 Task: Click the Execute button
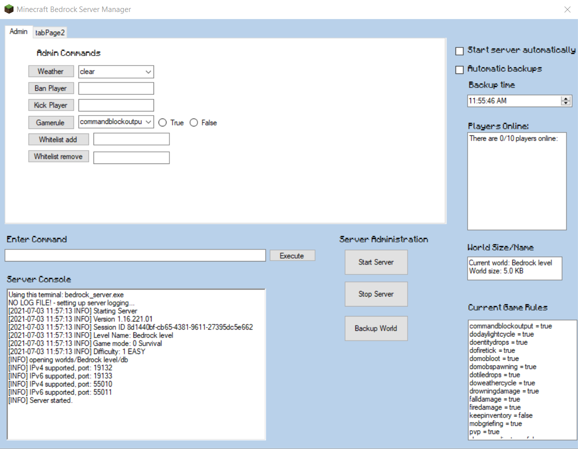click(x=292, y=255)
